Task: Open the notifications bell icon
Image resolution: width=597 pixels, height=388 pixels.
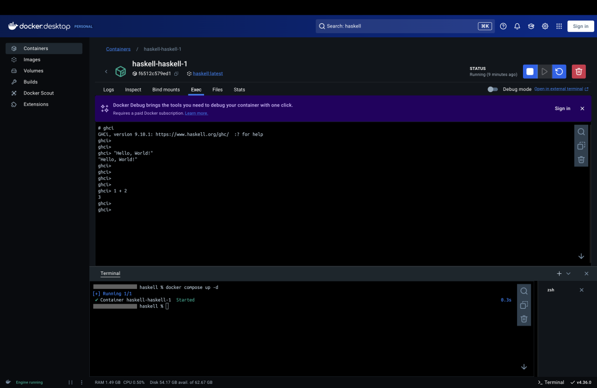Action: (517, 26)
